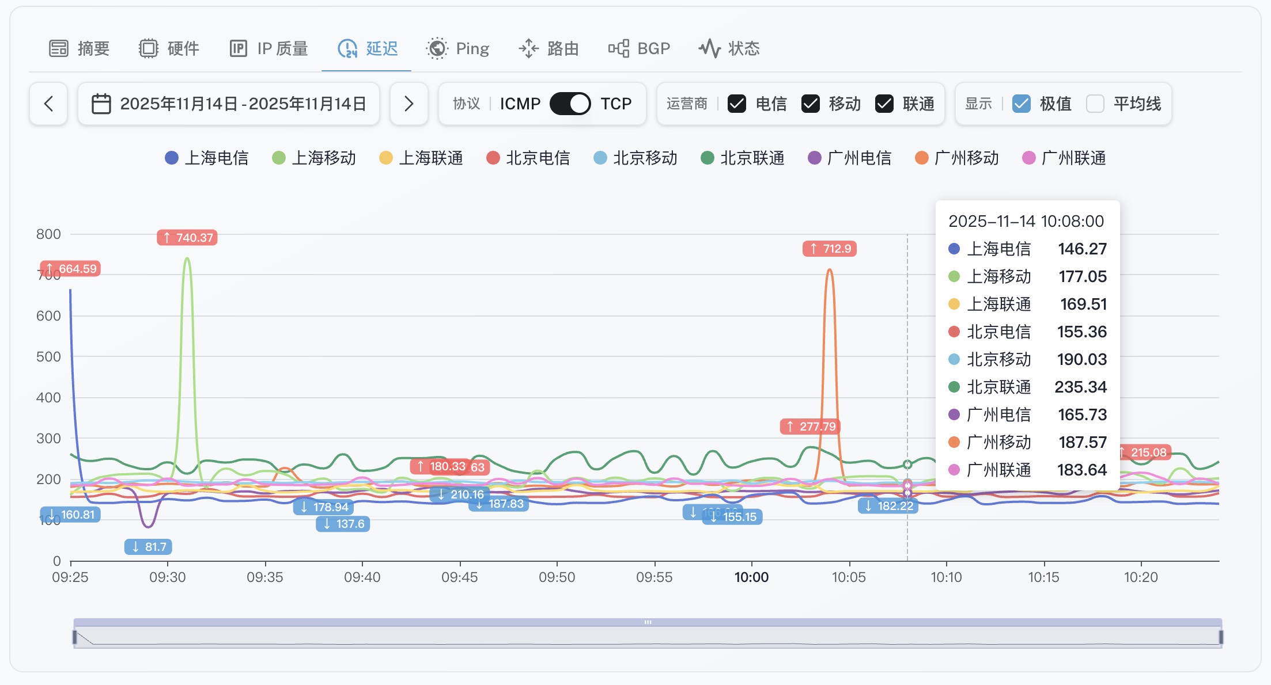Enable the 平均线 checkbox
Image resolution: width=1271 pixels, height=685 pixels.
[x=1095, y=104]
